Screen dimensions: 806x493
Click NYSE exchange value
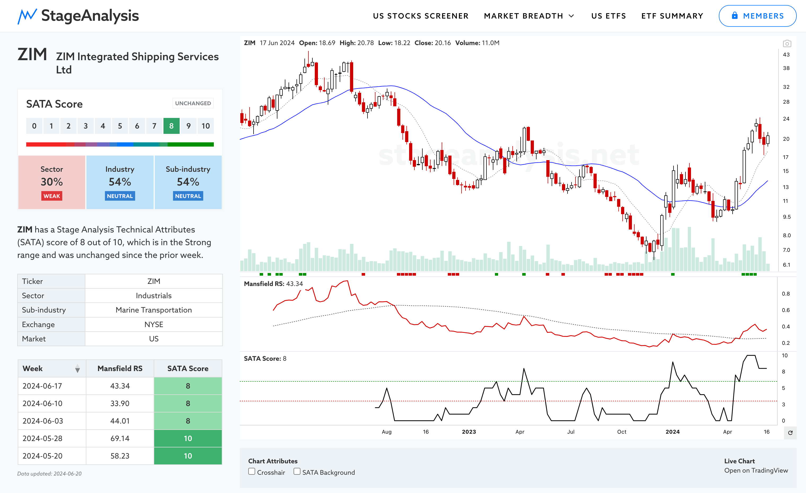(x=154, y=324)
